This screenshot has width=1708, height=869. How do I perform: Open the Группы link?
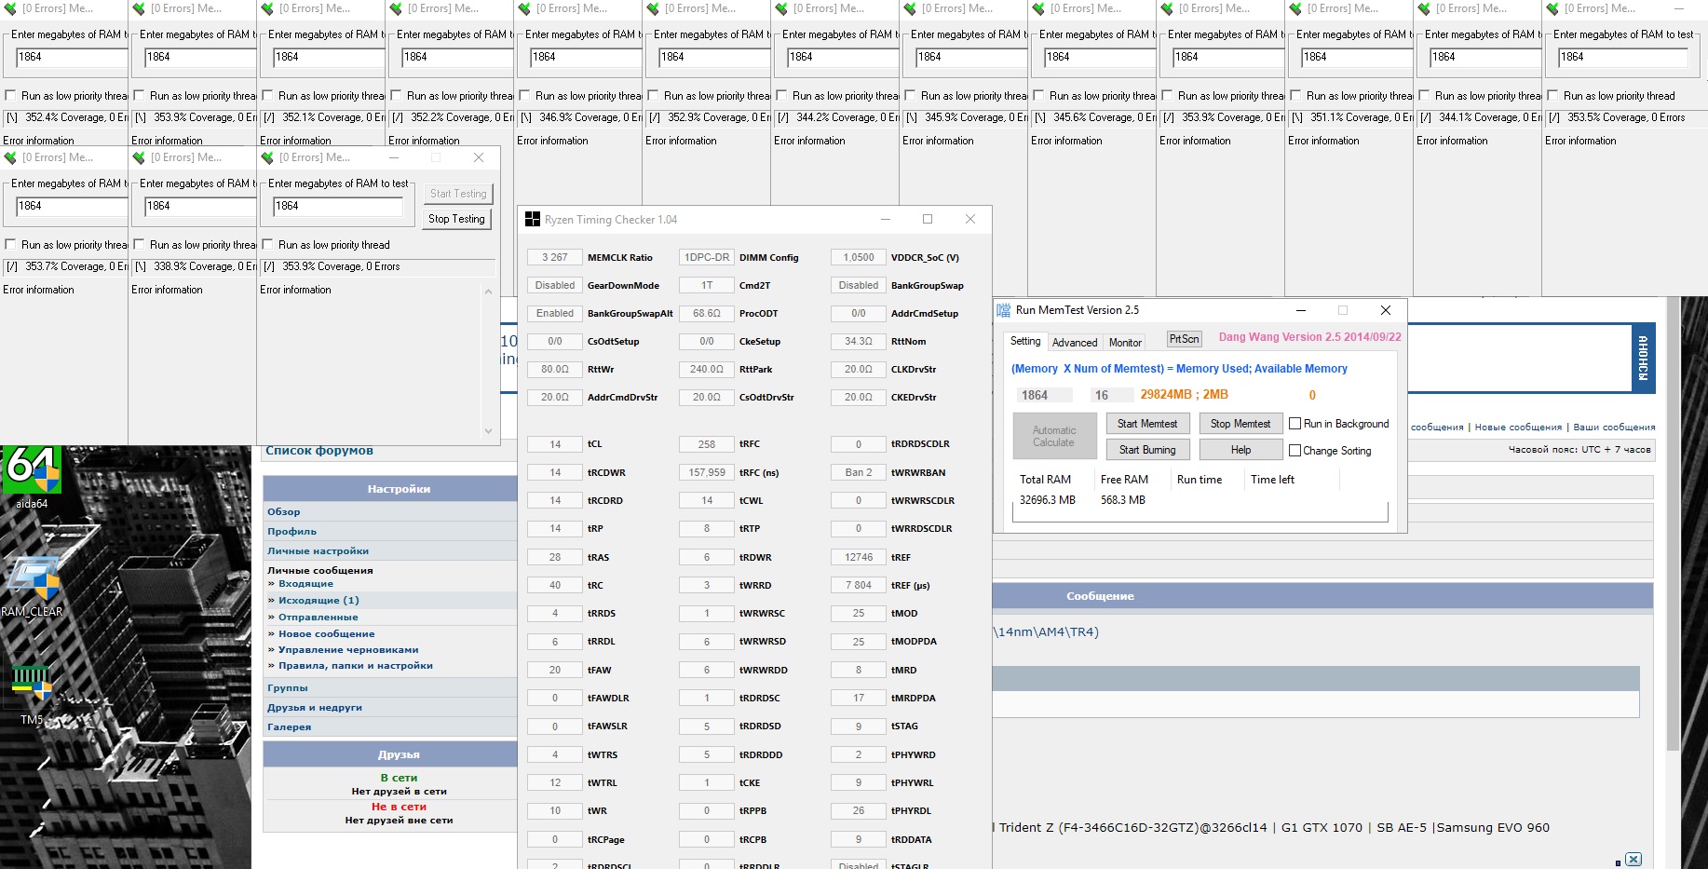pos(288,688)
